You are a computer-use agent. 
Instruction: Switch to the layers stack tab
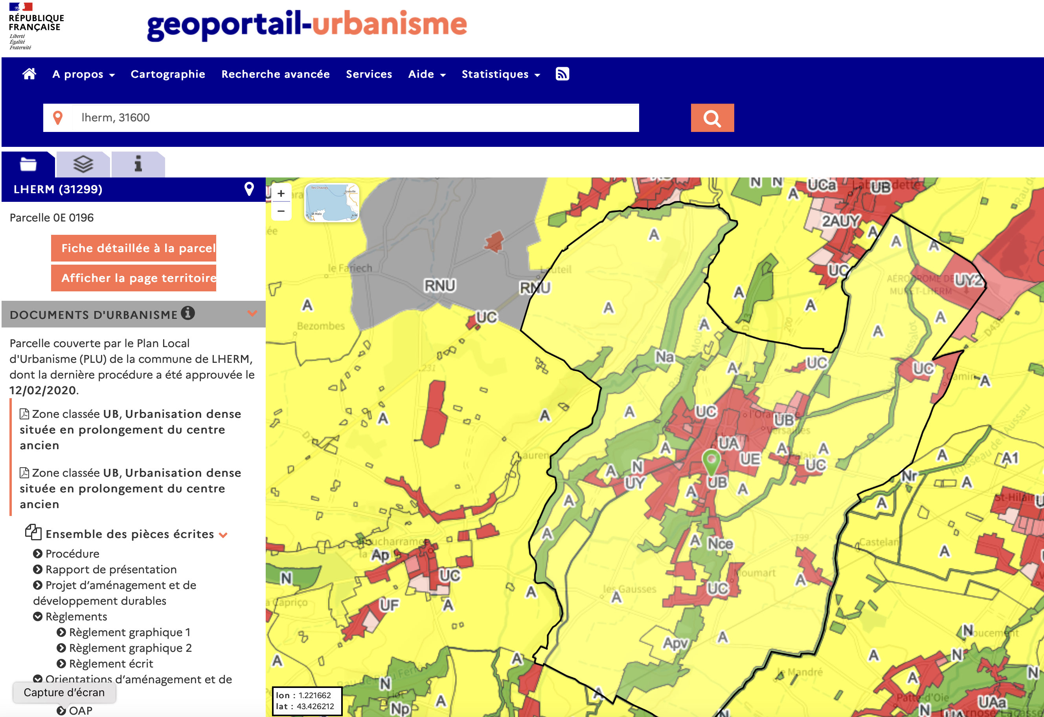(x=83, y=165)
